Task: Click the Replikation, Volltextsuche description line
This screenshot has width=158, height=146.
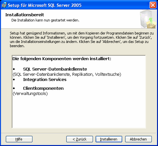Action: tap(67, 74)
